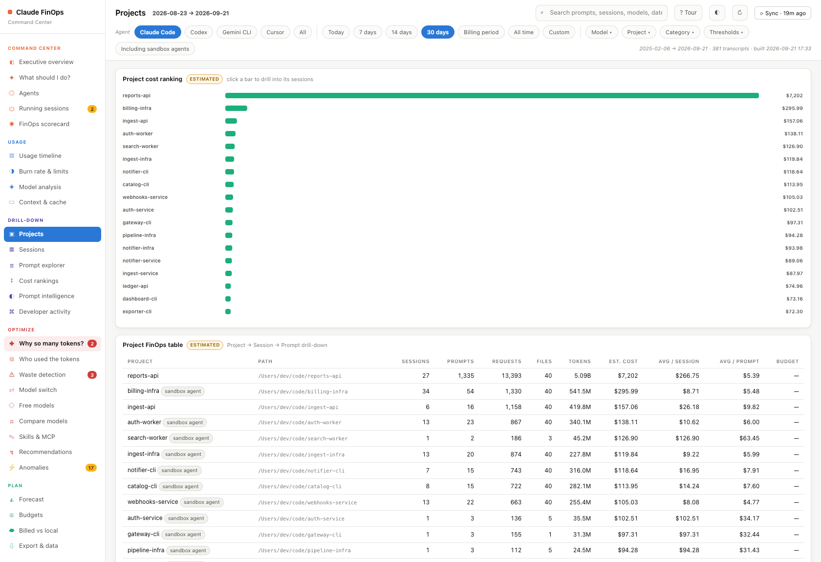Click the exporter-cli label in cost ranking

(137, 312)
